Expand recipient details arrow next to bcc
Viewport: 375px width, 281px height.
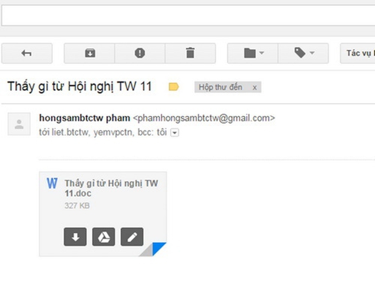click(175, 133)
